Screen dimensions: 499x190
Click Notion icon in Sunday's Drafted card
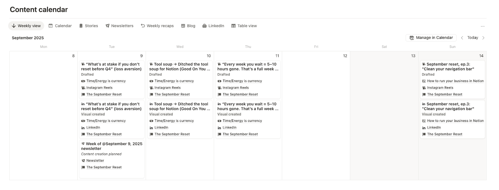coord(424,81)
